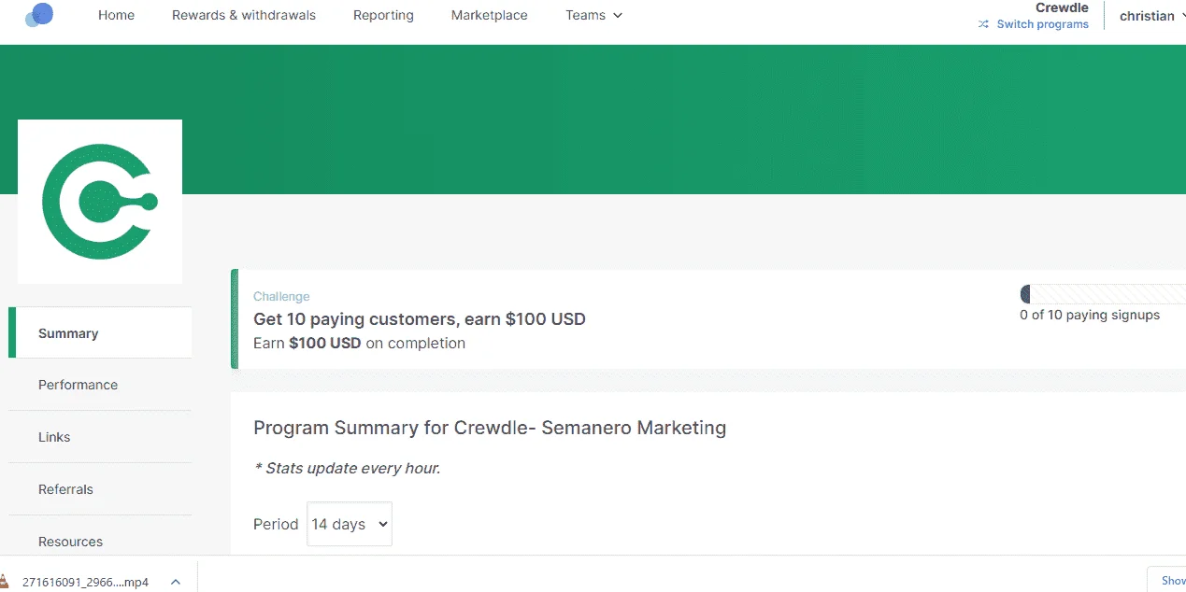Viewport: 1186px width, 592px height.
Task: Click the Show all downloads button
Action: coord(1168,580)
